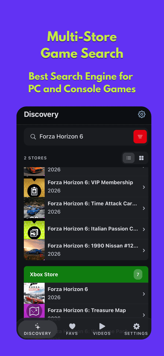Screen dimensions: 164x356
Task: Open VIP Membership chevron arrow
Action: pos(144,187)
